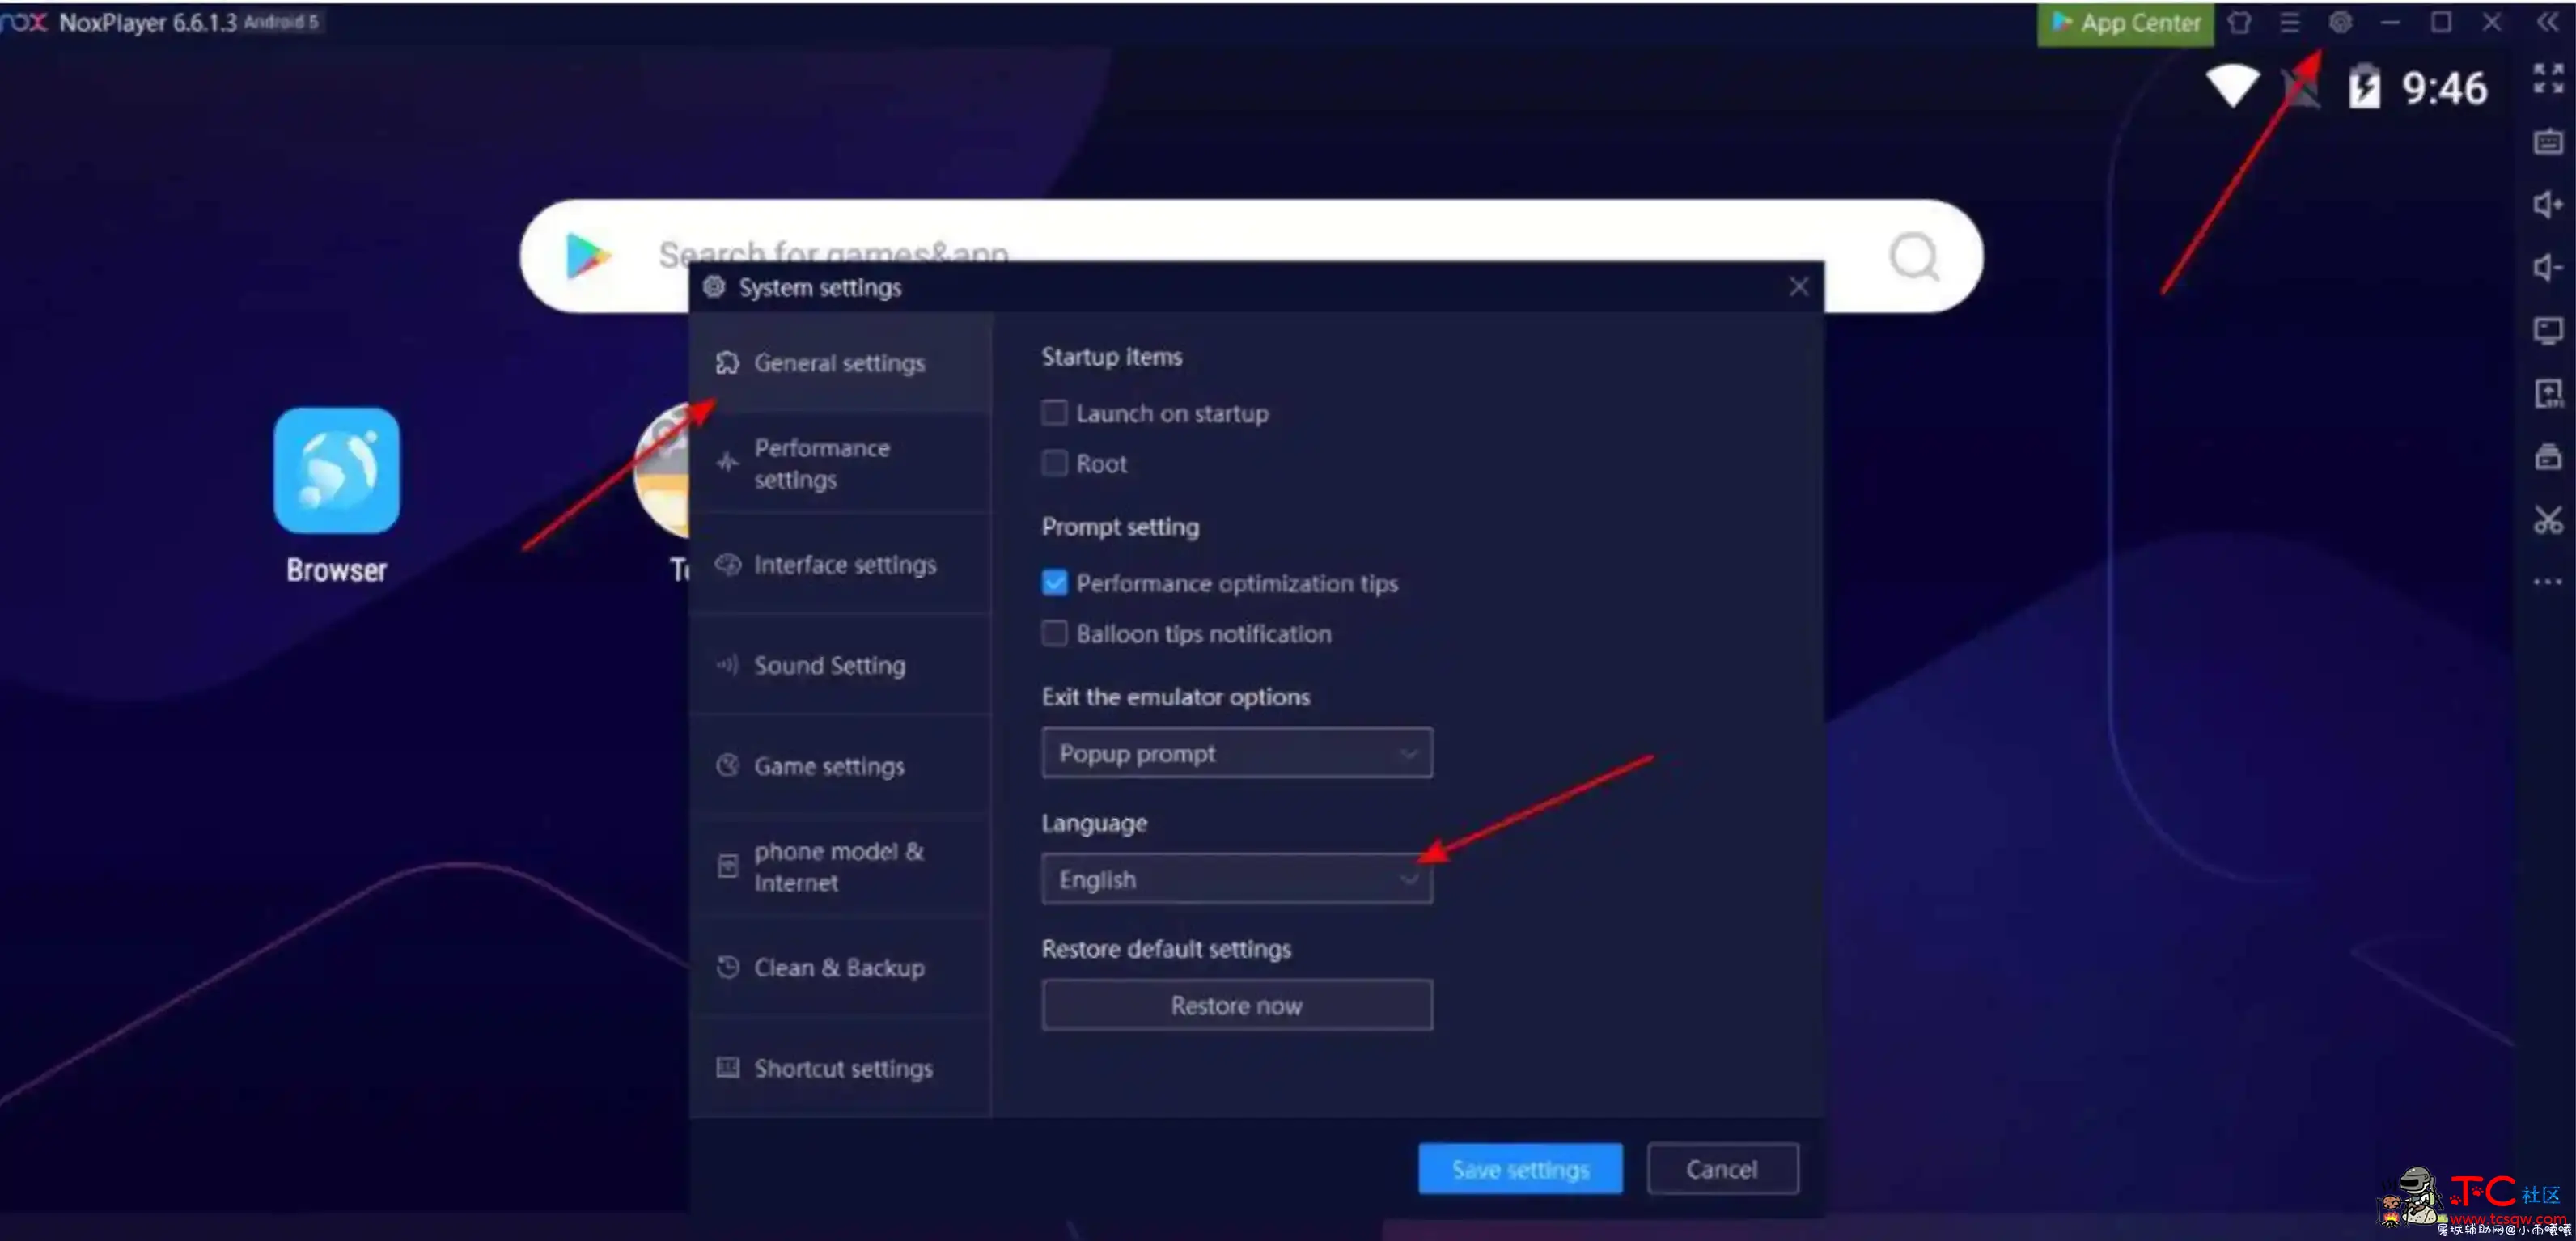Screen dimensions: 2576x1241
Task: Click the Interface settings icon
Action: pyautogui.click(x=728, y=564)
